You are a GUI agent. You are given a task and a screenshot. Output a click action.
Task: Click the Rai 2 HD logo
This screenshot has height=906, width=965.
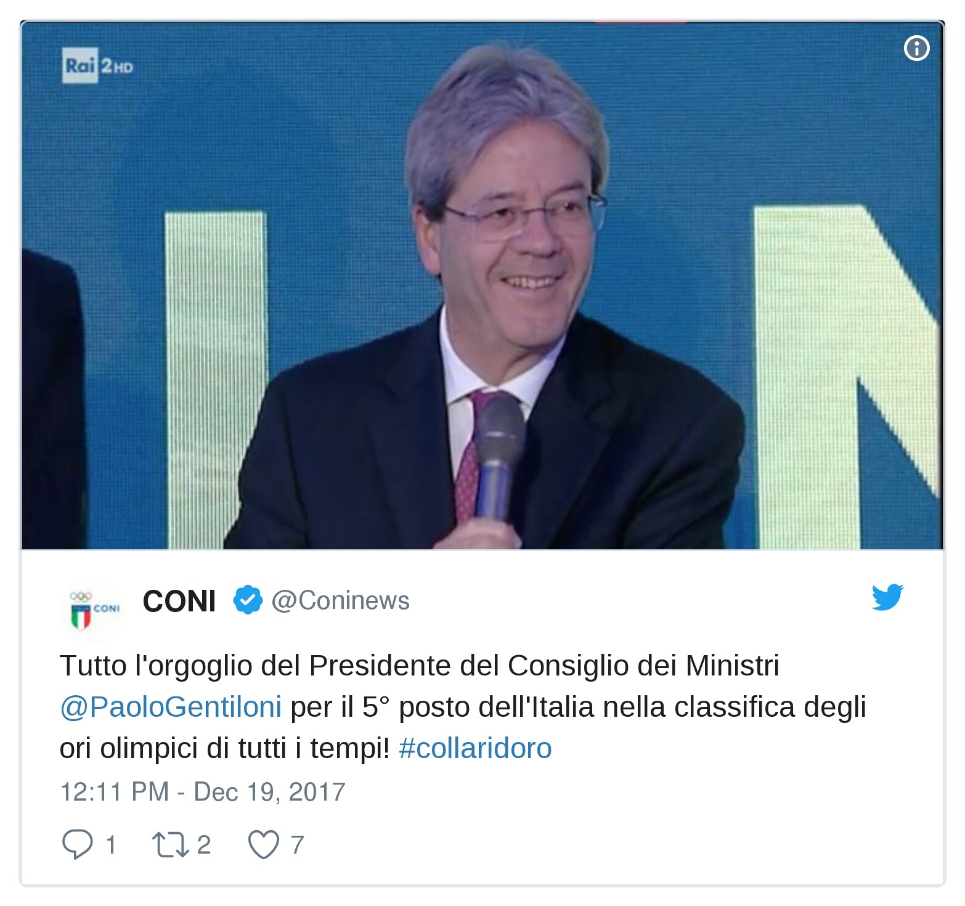pyautogui.click(x=97, y=67)
